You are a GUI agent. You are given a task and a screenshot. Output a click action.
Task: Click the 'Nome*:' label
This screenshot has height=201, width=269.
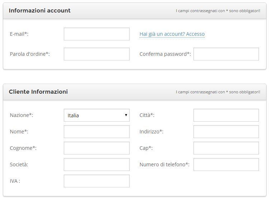(x=19, y=132)
